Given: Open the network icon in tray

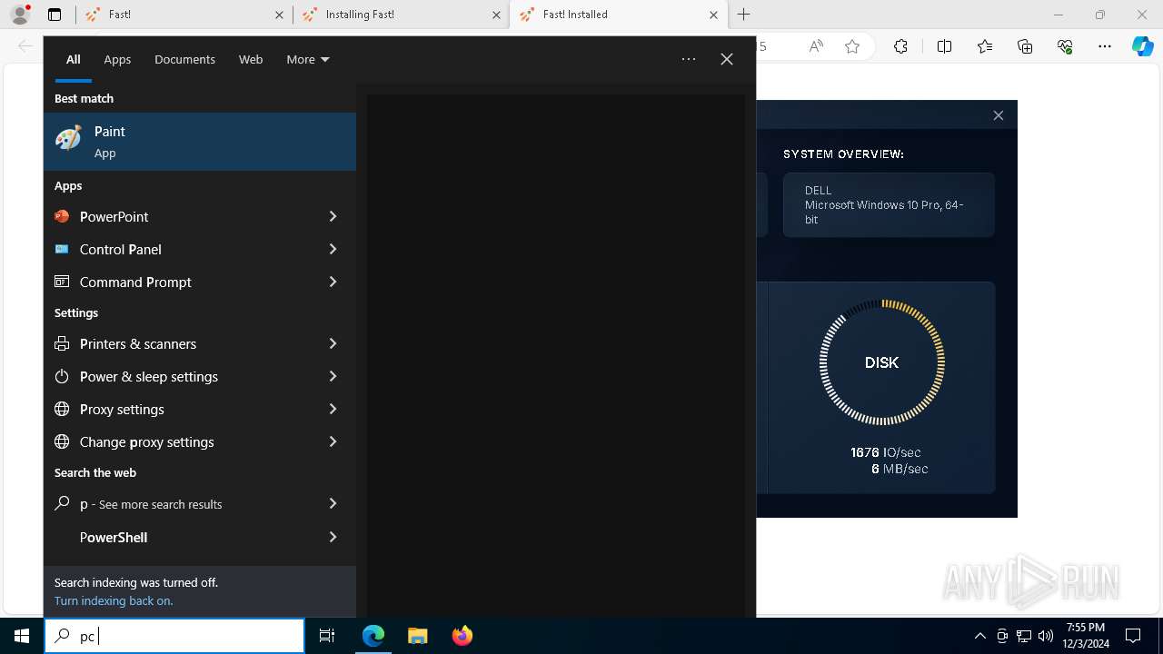Looking at the screenshot, I should pyautogui.click(x=1024, y=636).
